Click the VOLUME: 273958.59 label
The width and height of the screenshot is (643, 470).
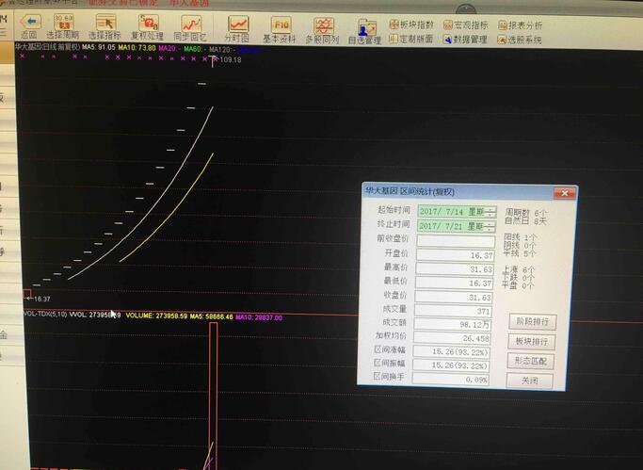(156, 316)
